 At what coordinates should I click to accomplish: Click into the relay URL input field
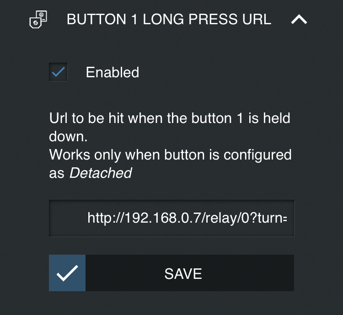[171, 218]
